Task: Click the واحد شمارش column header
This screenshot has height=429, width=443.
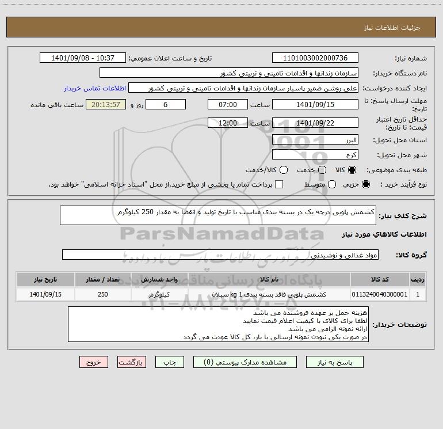Action: (159, 279)
